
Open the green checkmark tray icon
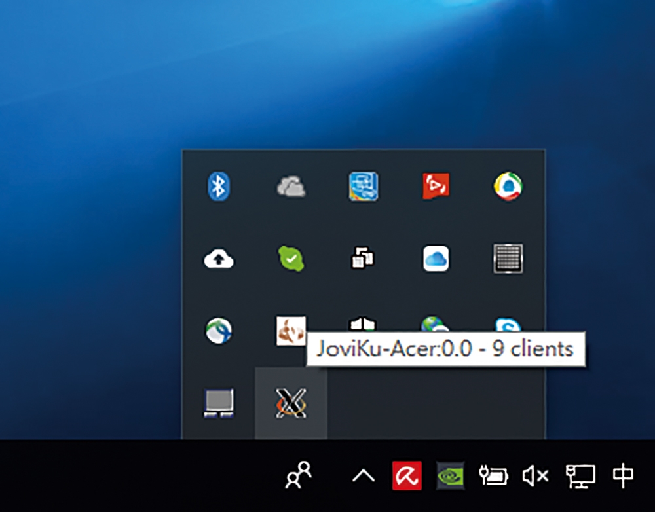pyautogui.click(x=291, y=259)
